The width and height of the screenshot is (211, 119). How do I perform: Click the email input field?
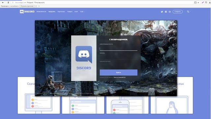(x=118, y=48)
